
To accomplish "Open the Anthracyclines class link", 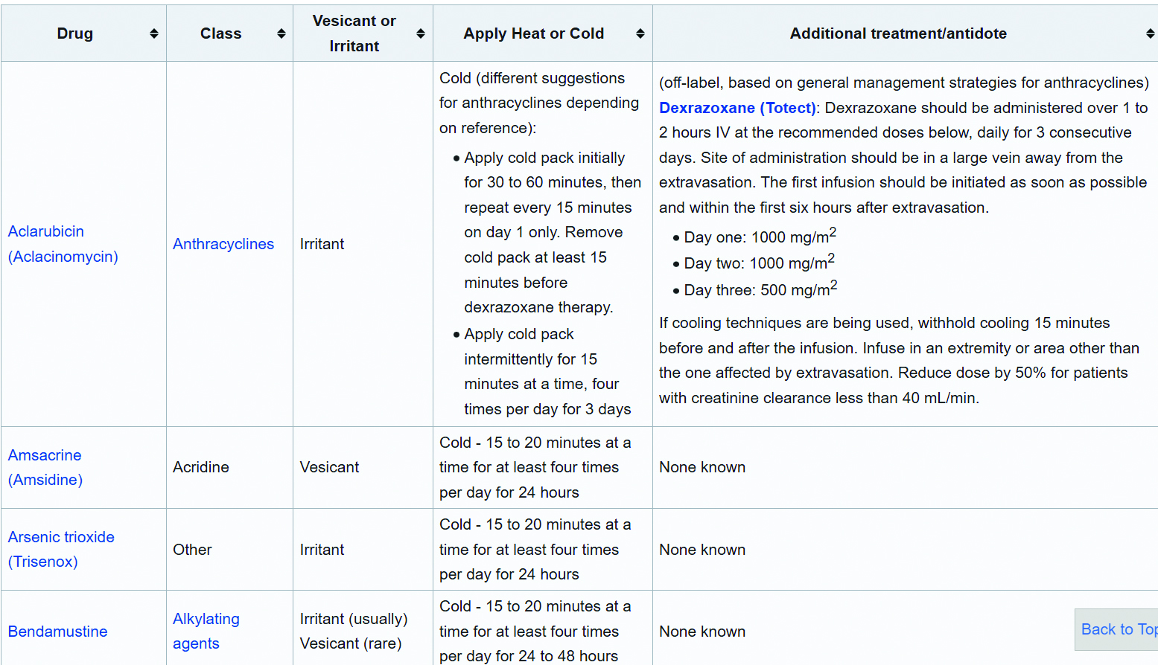I will coord(223,244).
